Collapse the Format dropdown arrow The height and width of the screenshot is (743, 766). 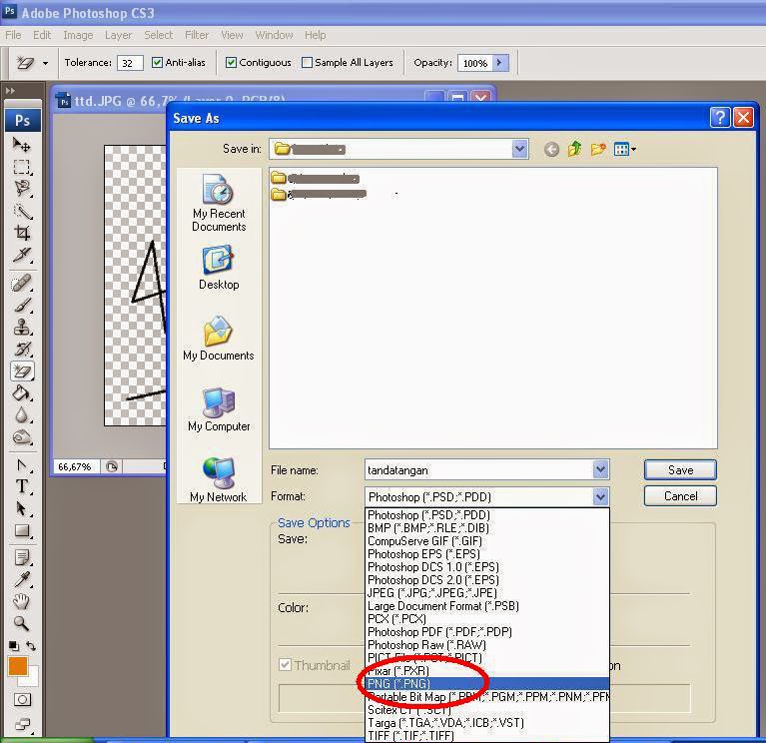tap(601, 496)
